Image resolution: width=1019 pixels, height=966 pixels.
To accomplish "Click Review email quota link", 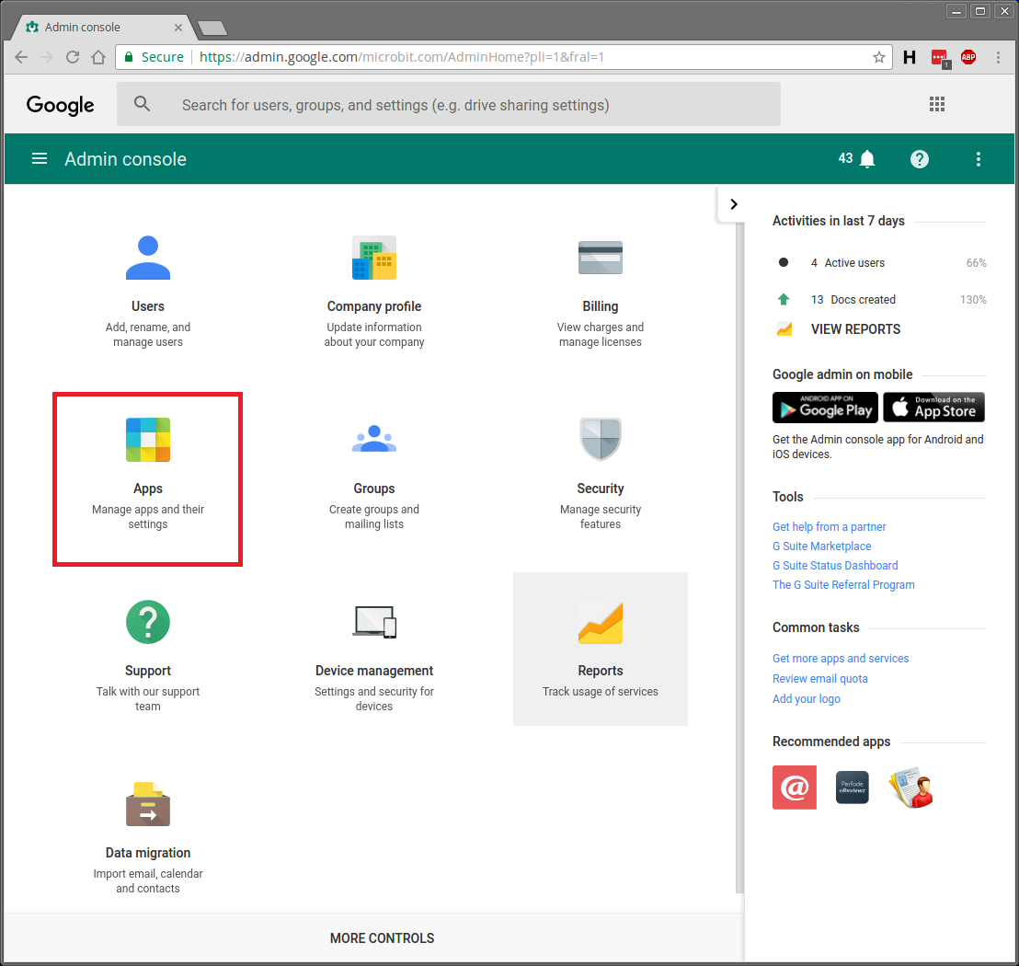I will (819, 679).
